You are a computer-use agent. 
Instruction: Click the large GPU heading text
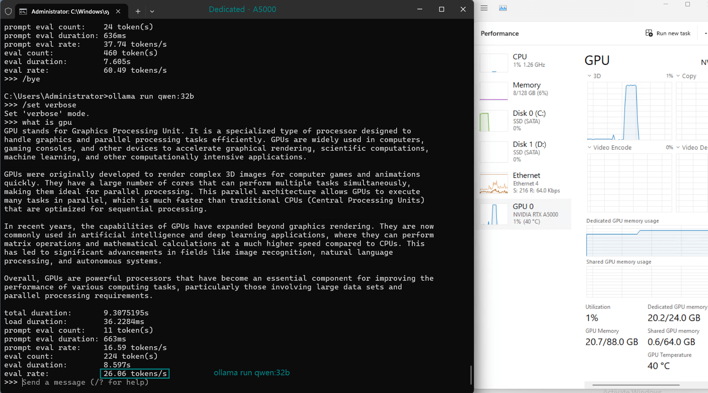click(x=597, y=60)
